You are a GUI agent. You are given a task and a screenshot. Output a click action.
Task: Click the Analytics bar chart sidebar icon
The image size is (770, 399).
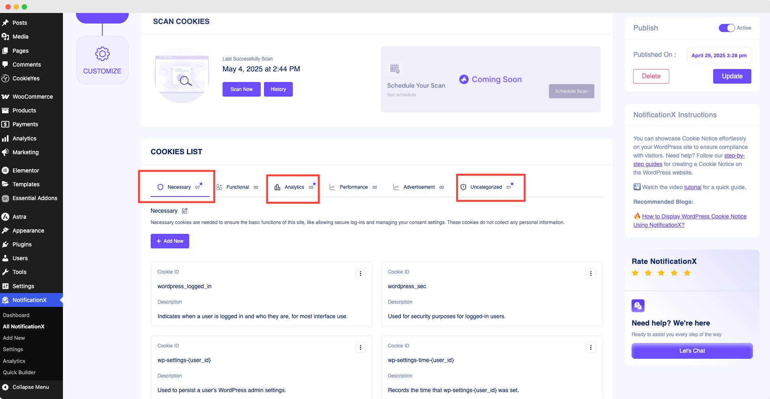click(5, 138)
